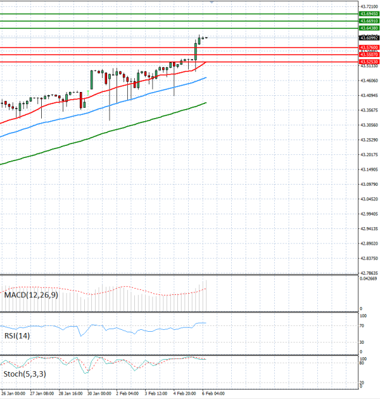Click the 43.69450 green resistance price tag
This screenshot has width=380, height=399.
tap(369, 13)
